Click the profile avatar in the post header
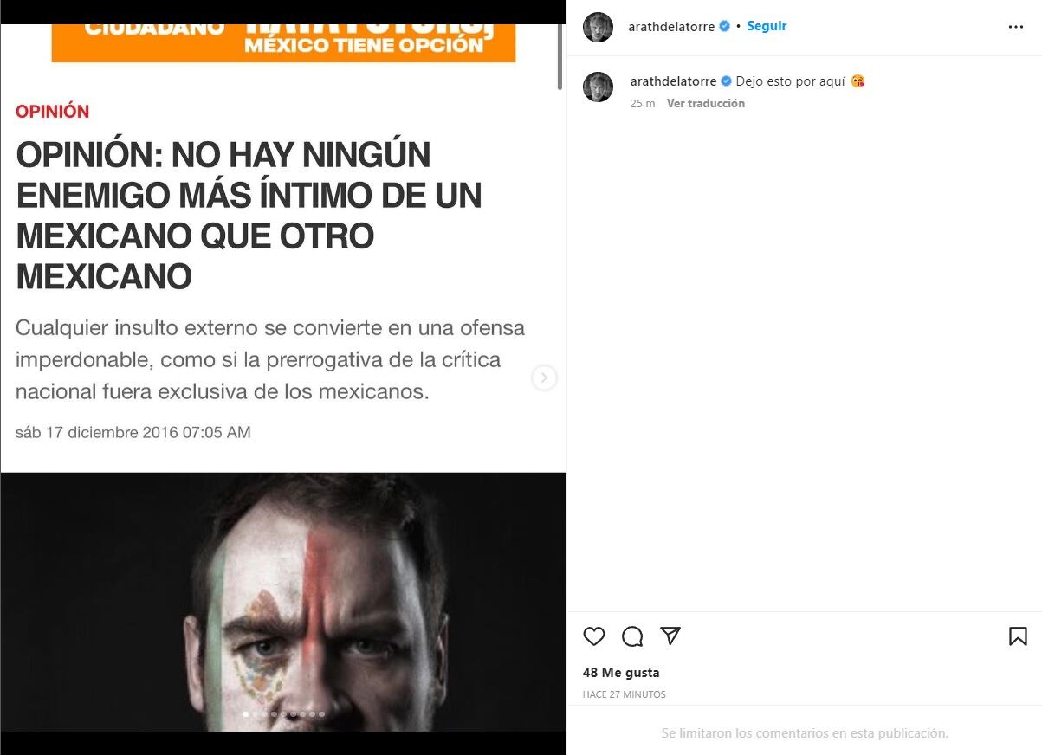Screen dimensions: 1042x755 (x=598, y=27)
